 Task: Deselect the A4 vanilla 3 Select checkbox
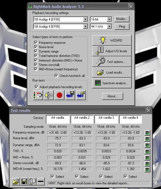(x=101, y=177)
